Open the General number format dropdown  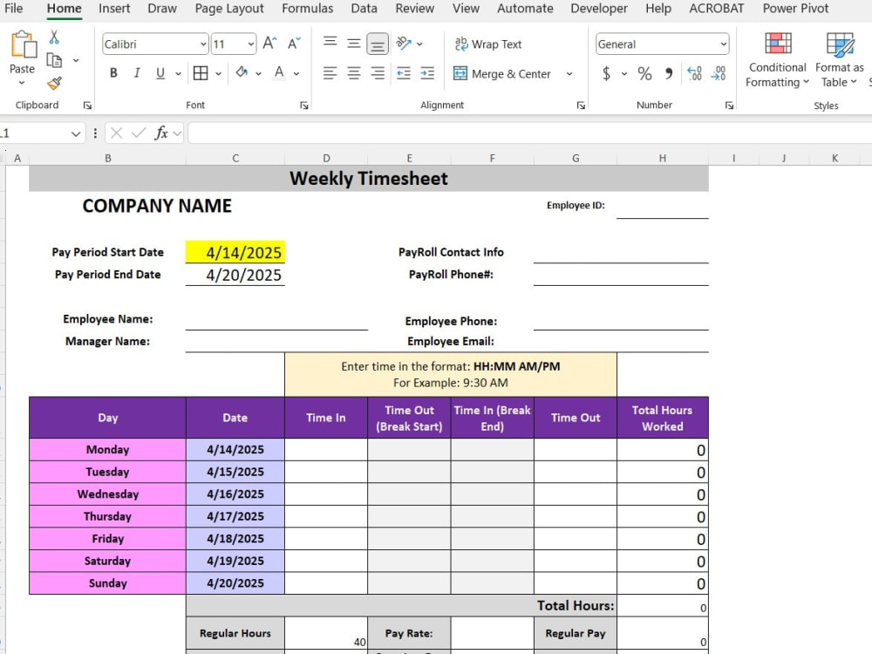click(724, 44)
